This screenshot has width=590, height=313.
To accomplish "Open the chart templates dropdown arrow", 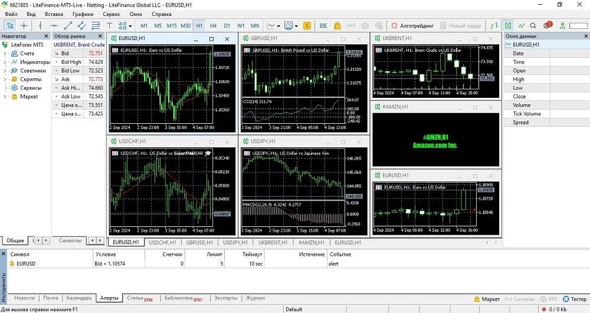I will pos(296,26).
